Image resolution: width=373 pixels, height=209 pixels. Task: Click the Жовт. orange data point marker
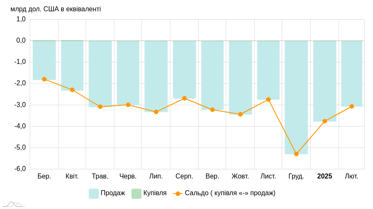click(240, 114)
